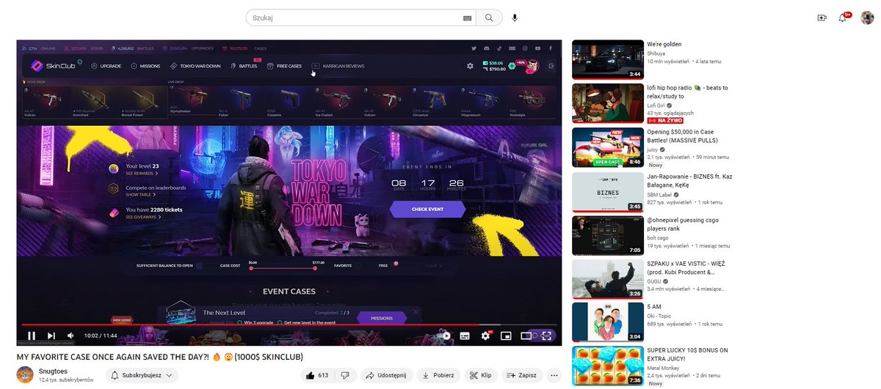Save video with Zapisz button

522,375
